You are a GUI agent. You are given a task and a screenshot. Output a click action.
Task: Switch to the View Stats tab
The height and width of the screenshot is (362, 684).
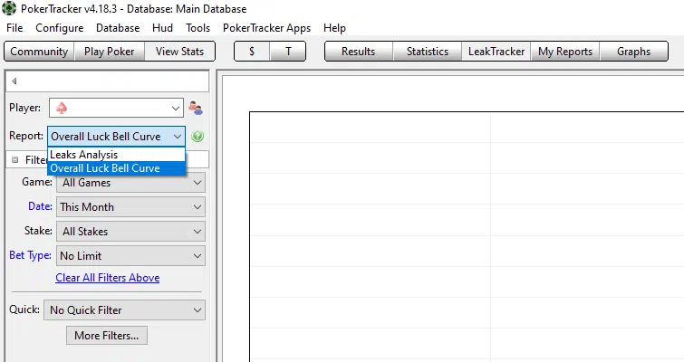179,52
